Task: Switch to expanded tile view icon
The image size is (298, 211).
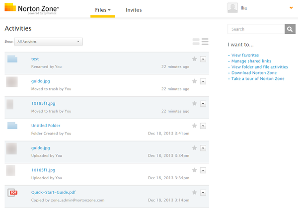Action: 196,41
